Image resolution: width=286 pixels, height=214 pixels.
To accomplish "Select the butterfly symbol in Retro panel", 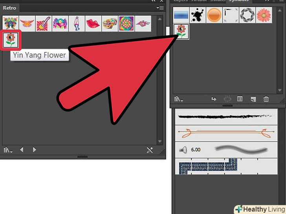I will tap(10, 24).
